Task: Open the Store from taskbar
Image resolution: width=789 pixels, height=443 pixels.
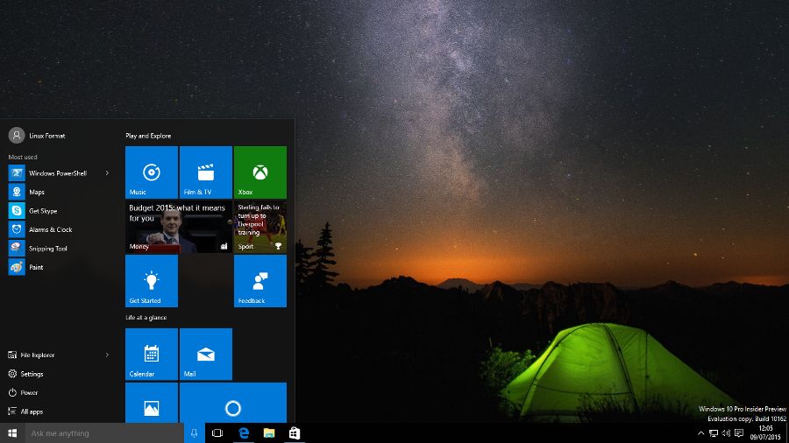Action: [295, 433]
